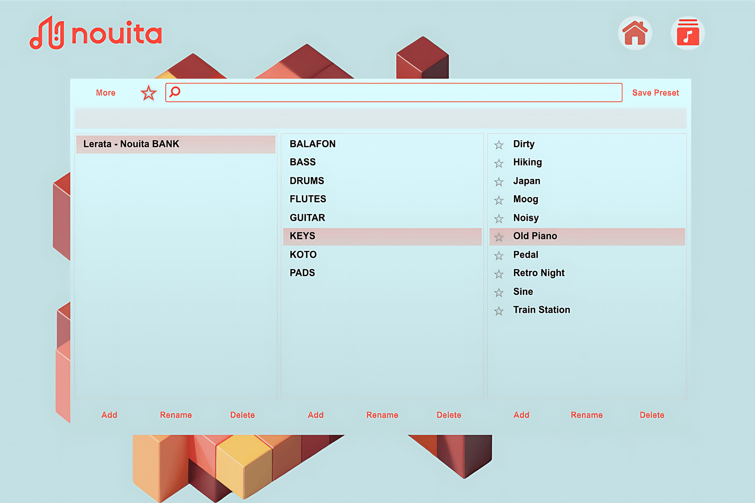Click Save Preset
The width and height of the screenshot is (755, 503).
click(656, 93)
